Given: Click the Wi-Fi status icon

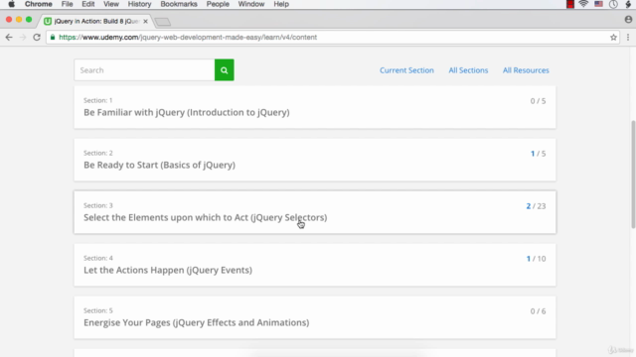Looking at the screenshot, I should click(x=583, y=4).
